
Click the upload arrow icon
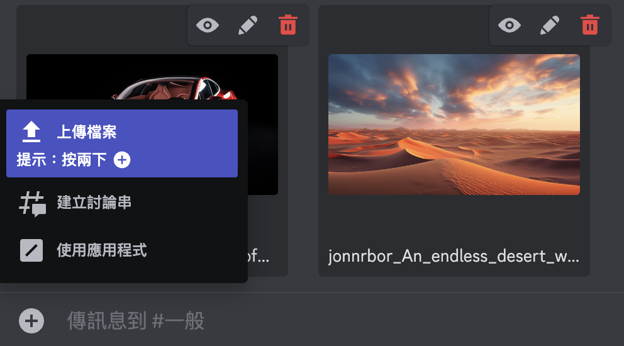(31, 131)
